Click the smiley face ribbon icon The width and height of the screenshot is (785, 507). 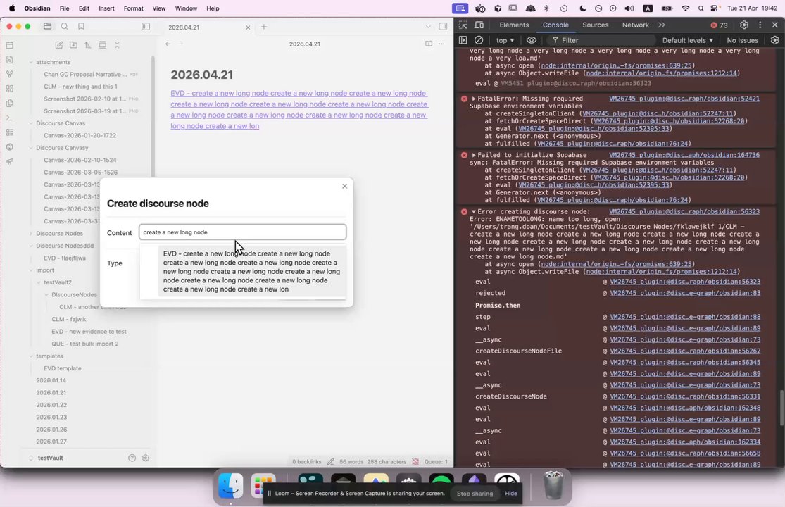pyautogui.click(x=10, y=147)
